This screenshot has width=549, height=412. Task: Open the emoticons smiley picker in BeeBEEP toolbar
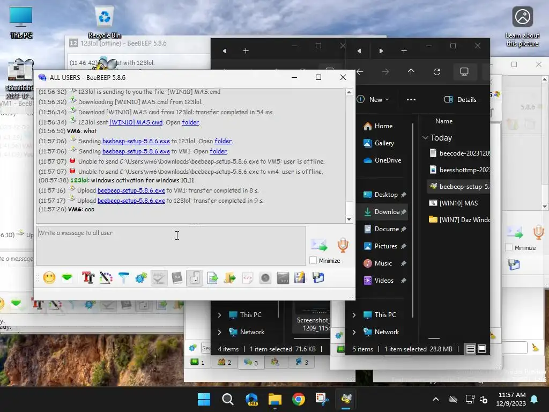49,278
